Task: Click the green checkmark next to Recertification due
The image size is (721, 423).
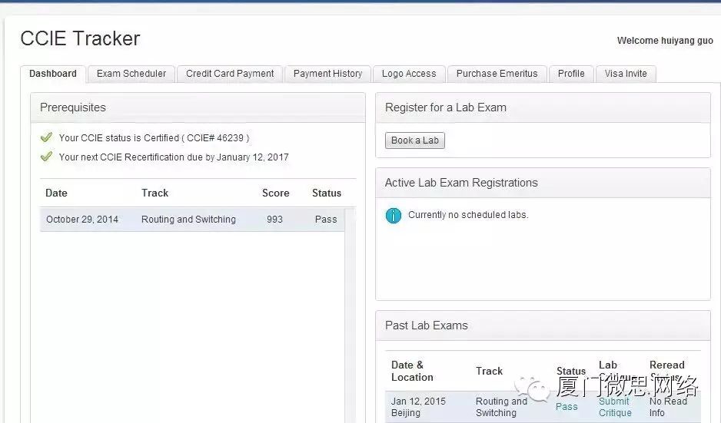Action: point(46,157)
